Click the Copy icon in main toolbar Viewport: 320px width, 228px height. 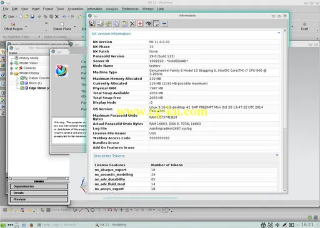point(46,17)
